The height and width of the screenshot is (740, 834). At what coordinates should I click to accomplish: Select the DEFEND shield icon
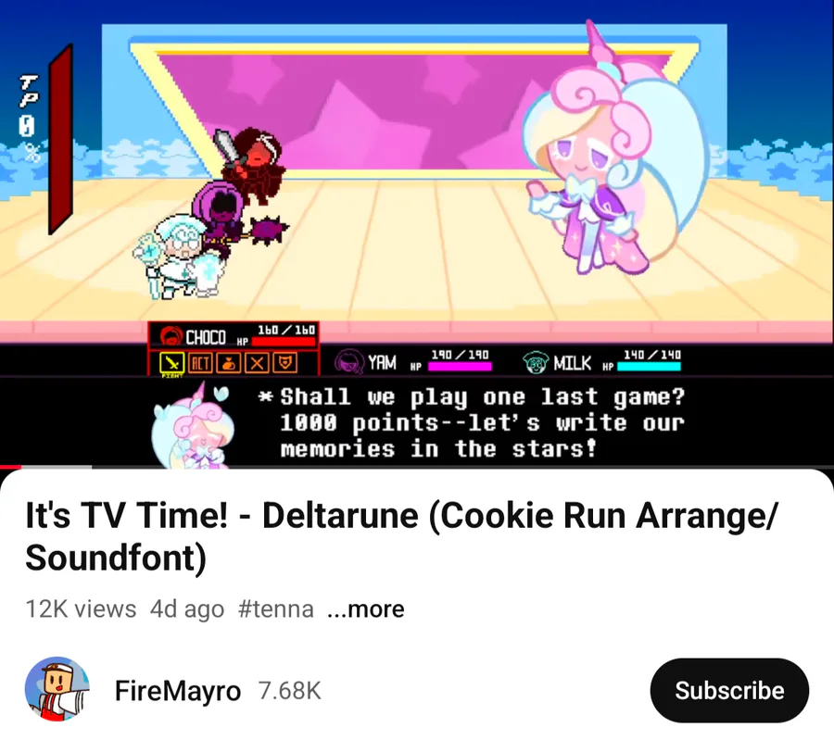[285, 363]
